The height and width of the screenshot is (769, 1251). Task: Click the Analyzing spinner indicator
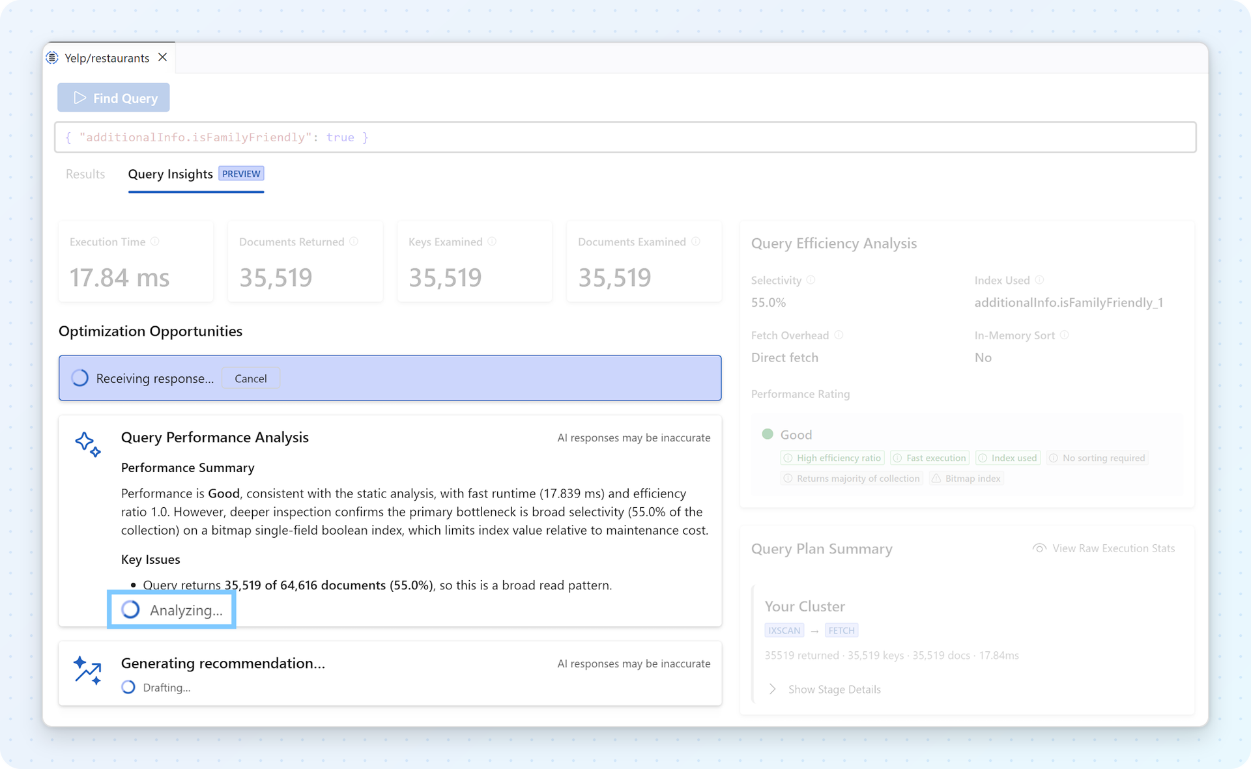click(x=130, y=609)
